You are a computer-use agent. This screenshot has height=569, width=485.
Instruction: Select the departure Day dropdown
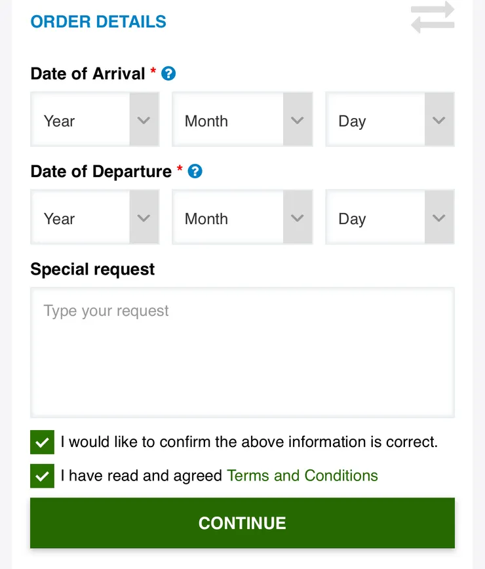(389, 218)
